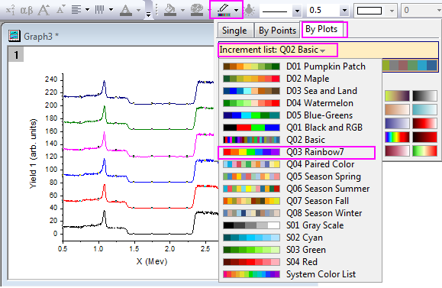The image size is (442, 288).
Task: Select S01 Gray Scale palette
Action: pos(300,225)
